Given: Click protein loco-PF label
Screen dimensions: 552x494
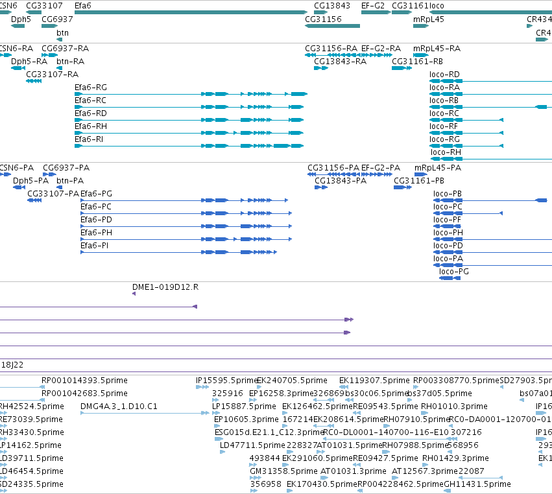Looking at the screenshot, I should pos(447,220).
